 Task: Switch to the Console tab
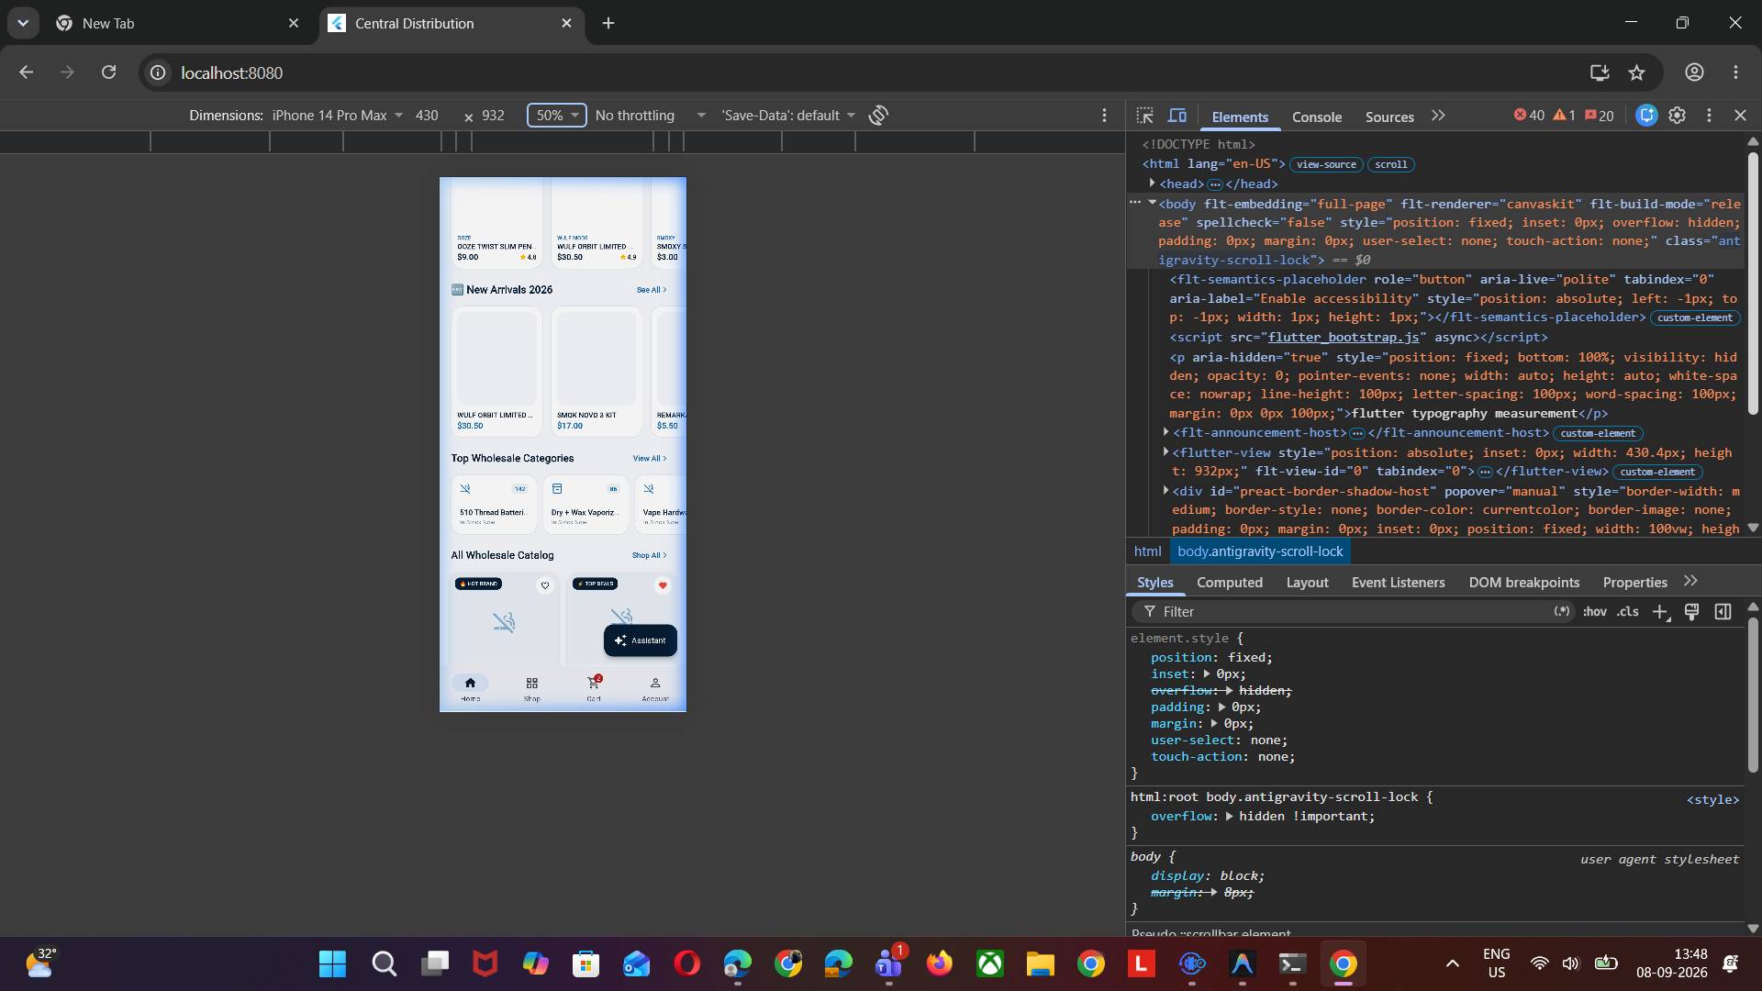1317,117
